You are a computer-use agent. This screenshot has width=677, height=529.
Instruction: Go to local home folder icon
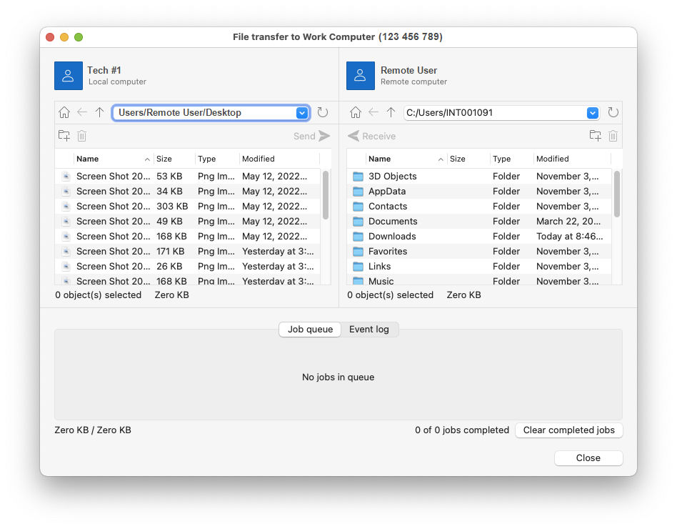64,112
